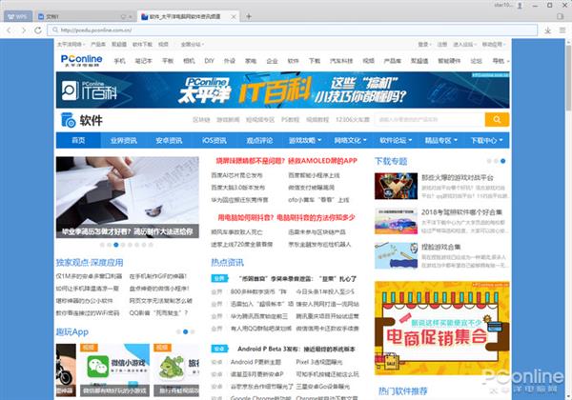The height and width of the screenshot is (400, 572).
Task: Open the hamburger menu icon in the toolbar
Action: point(562,30)
